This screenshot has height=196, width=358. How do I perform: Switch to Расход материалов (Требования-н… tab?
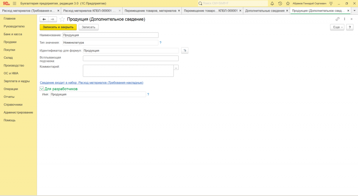pyautogui.click(x=29, y=11)
